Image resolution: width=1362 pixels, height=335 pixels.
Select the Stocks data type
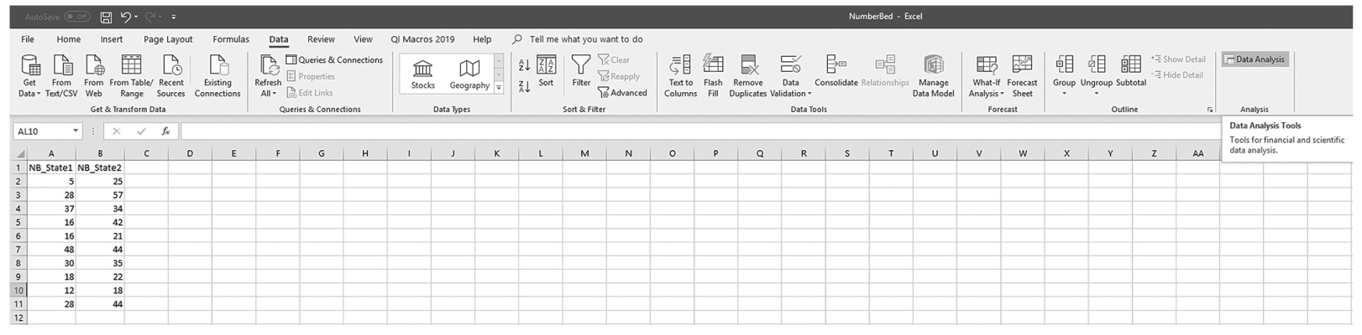coord(423,75)
